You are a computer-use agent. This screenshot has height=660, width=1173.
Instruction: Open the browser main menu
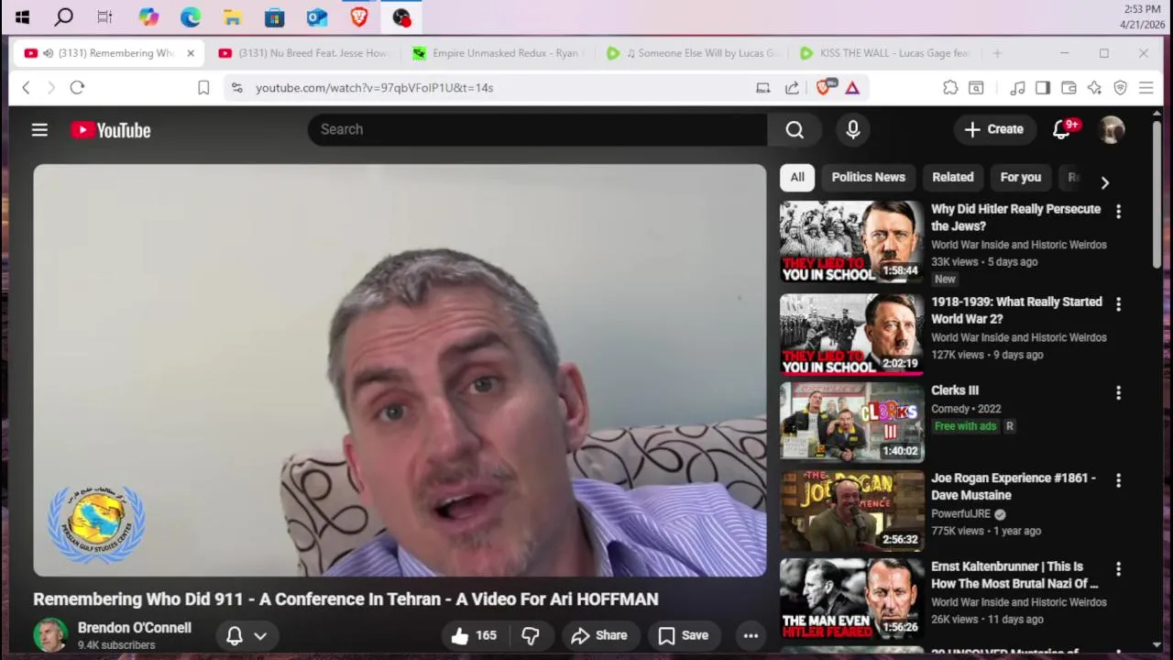1146,87
